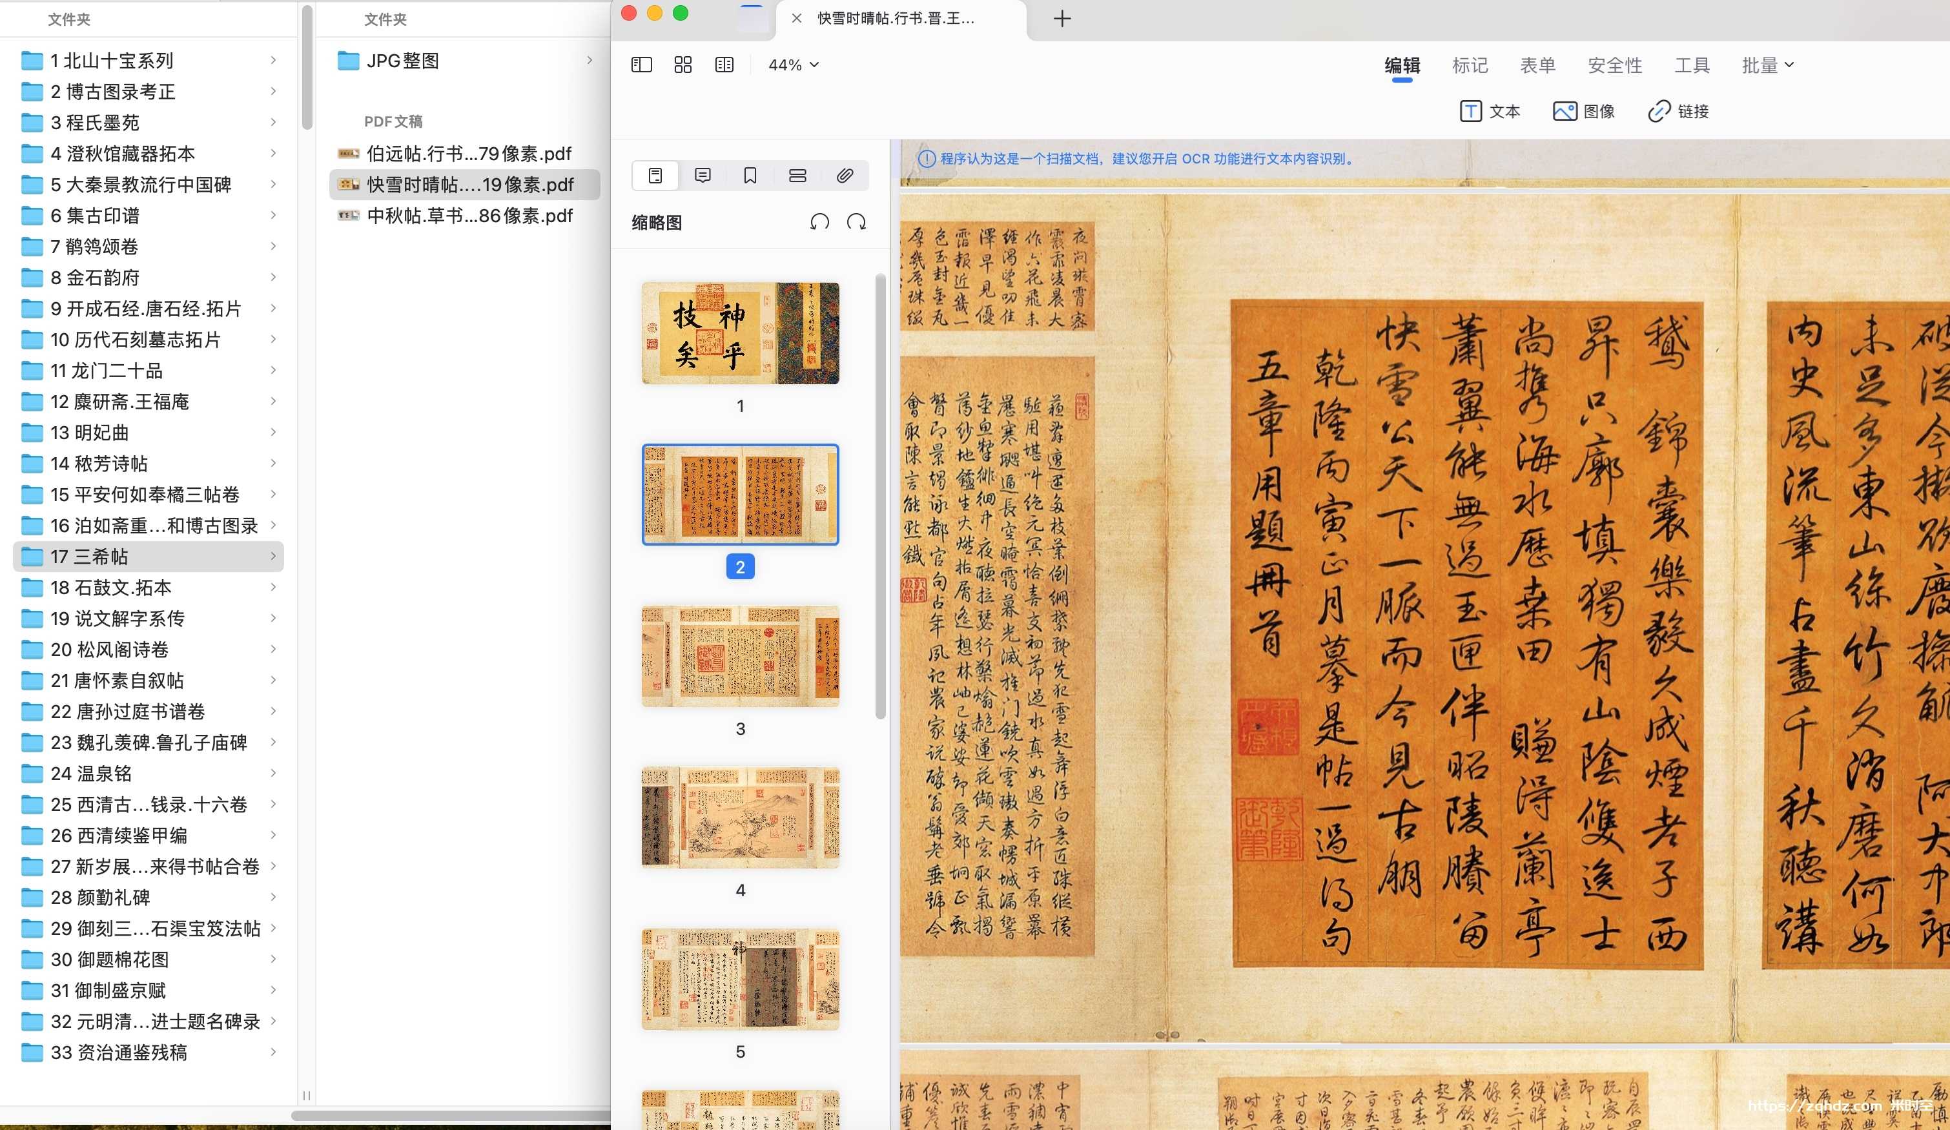Open the attachments paperclip panel
This screenshot has width=1950, height=1130.
[x=844, y=176]
